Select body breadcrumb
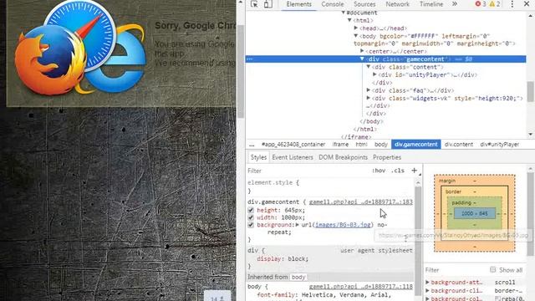This screenshot has height=301, width=535. [x=381, y=145]
